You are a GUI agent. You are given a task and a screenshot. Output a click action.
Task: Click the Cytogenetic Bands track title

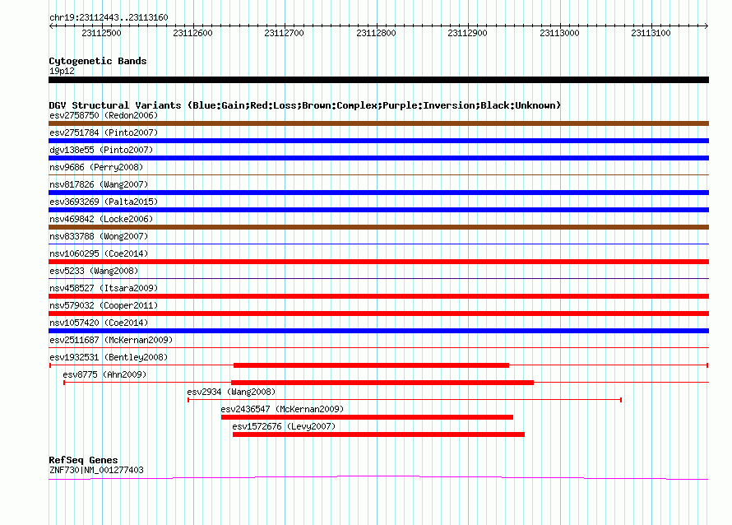coord(98,61)
